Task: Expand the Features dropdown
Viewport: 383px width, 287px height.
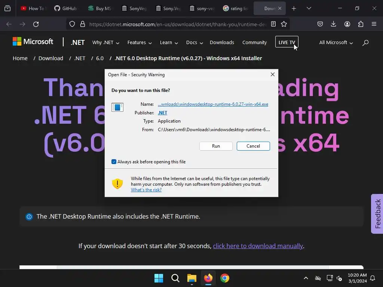Action: 140,43
